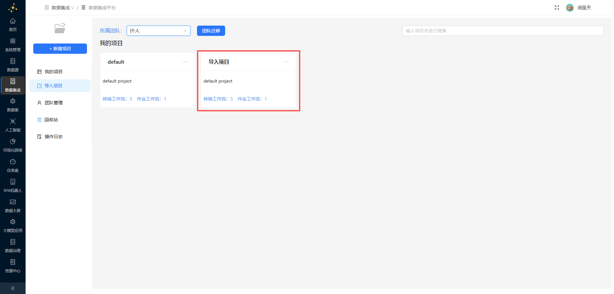Select 回收站 recycle bin menu item
614x294 pixels.
coord(51,120)
